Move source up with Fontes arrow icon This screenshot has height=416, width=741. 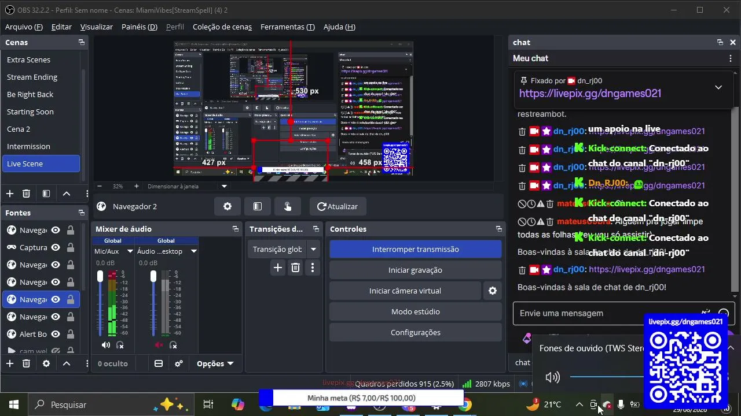67,363
